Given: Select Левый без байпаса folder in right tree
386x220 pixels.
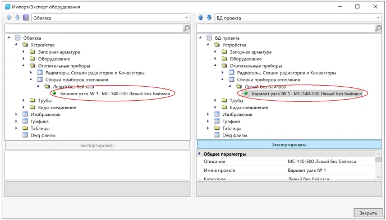Looking at the screenshot, I should 265,87.
